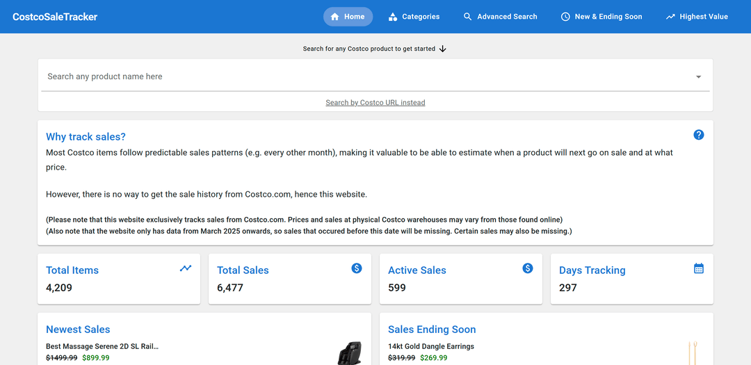Click the dollar icon on Total Sales card
751x365 pixels.
point(357,268)
